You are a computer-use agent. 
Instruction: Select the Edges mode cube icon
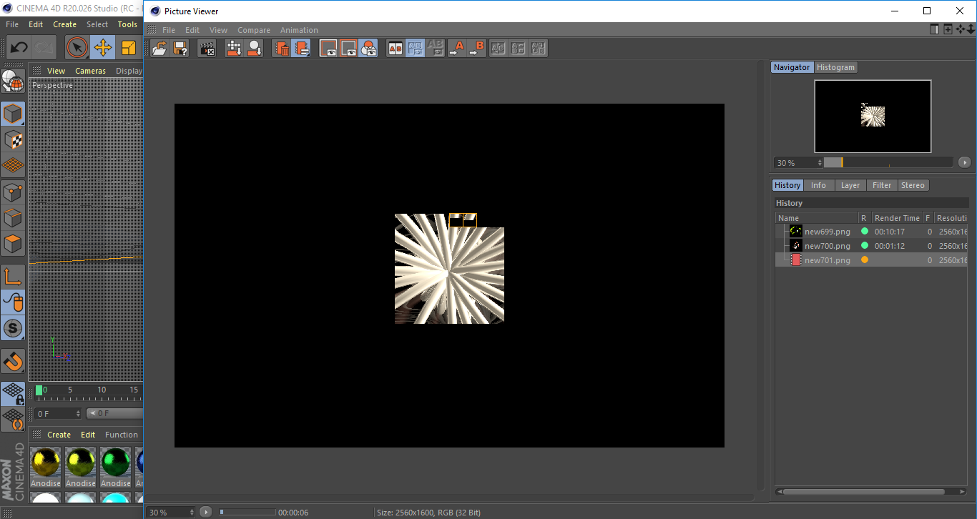pyautogui.click(x=13, y=217)
